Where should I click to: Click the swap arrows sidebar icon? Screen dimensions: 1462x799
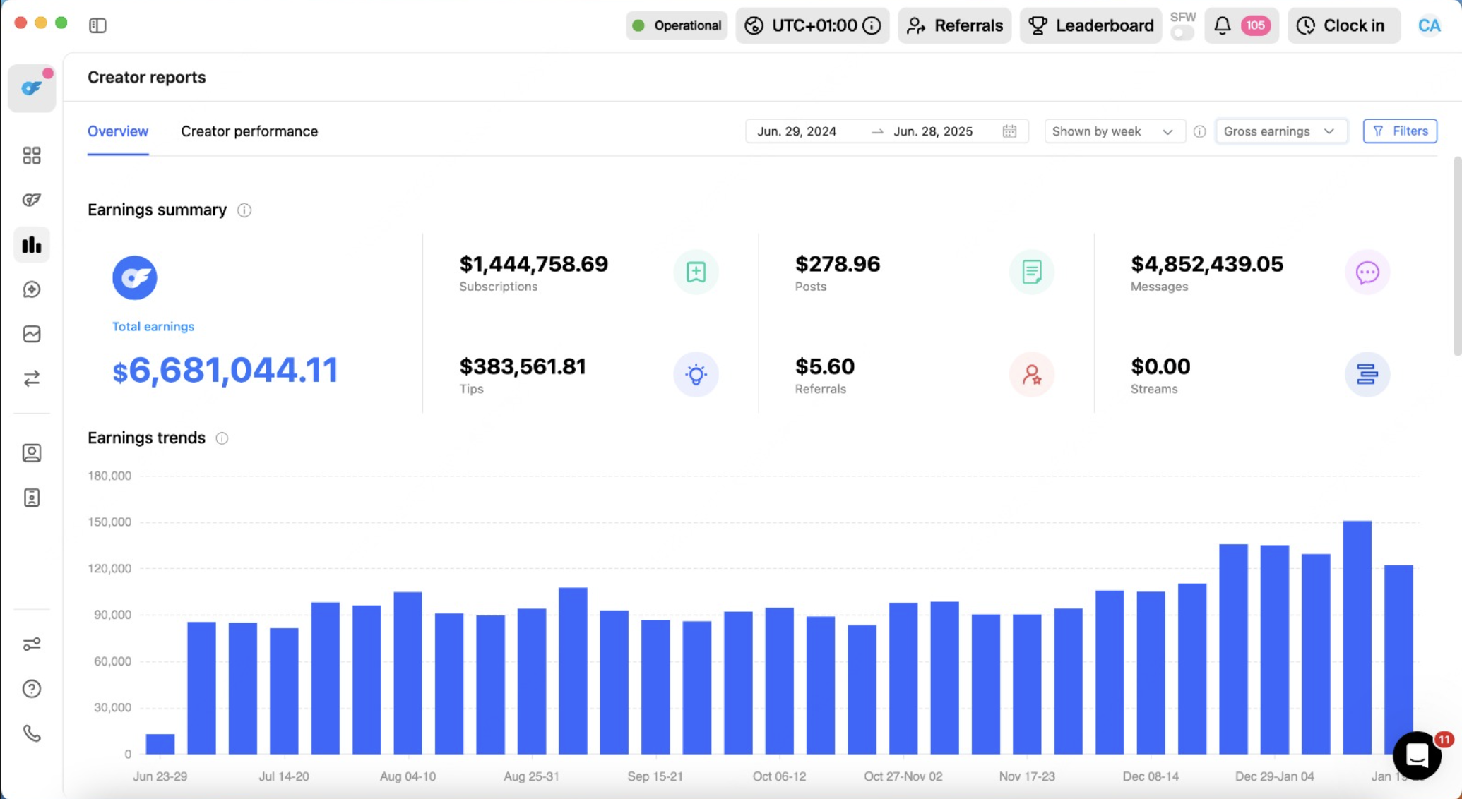(x=32, y=379)
